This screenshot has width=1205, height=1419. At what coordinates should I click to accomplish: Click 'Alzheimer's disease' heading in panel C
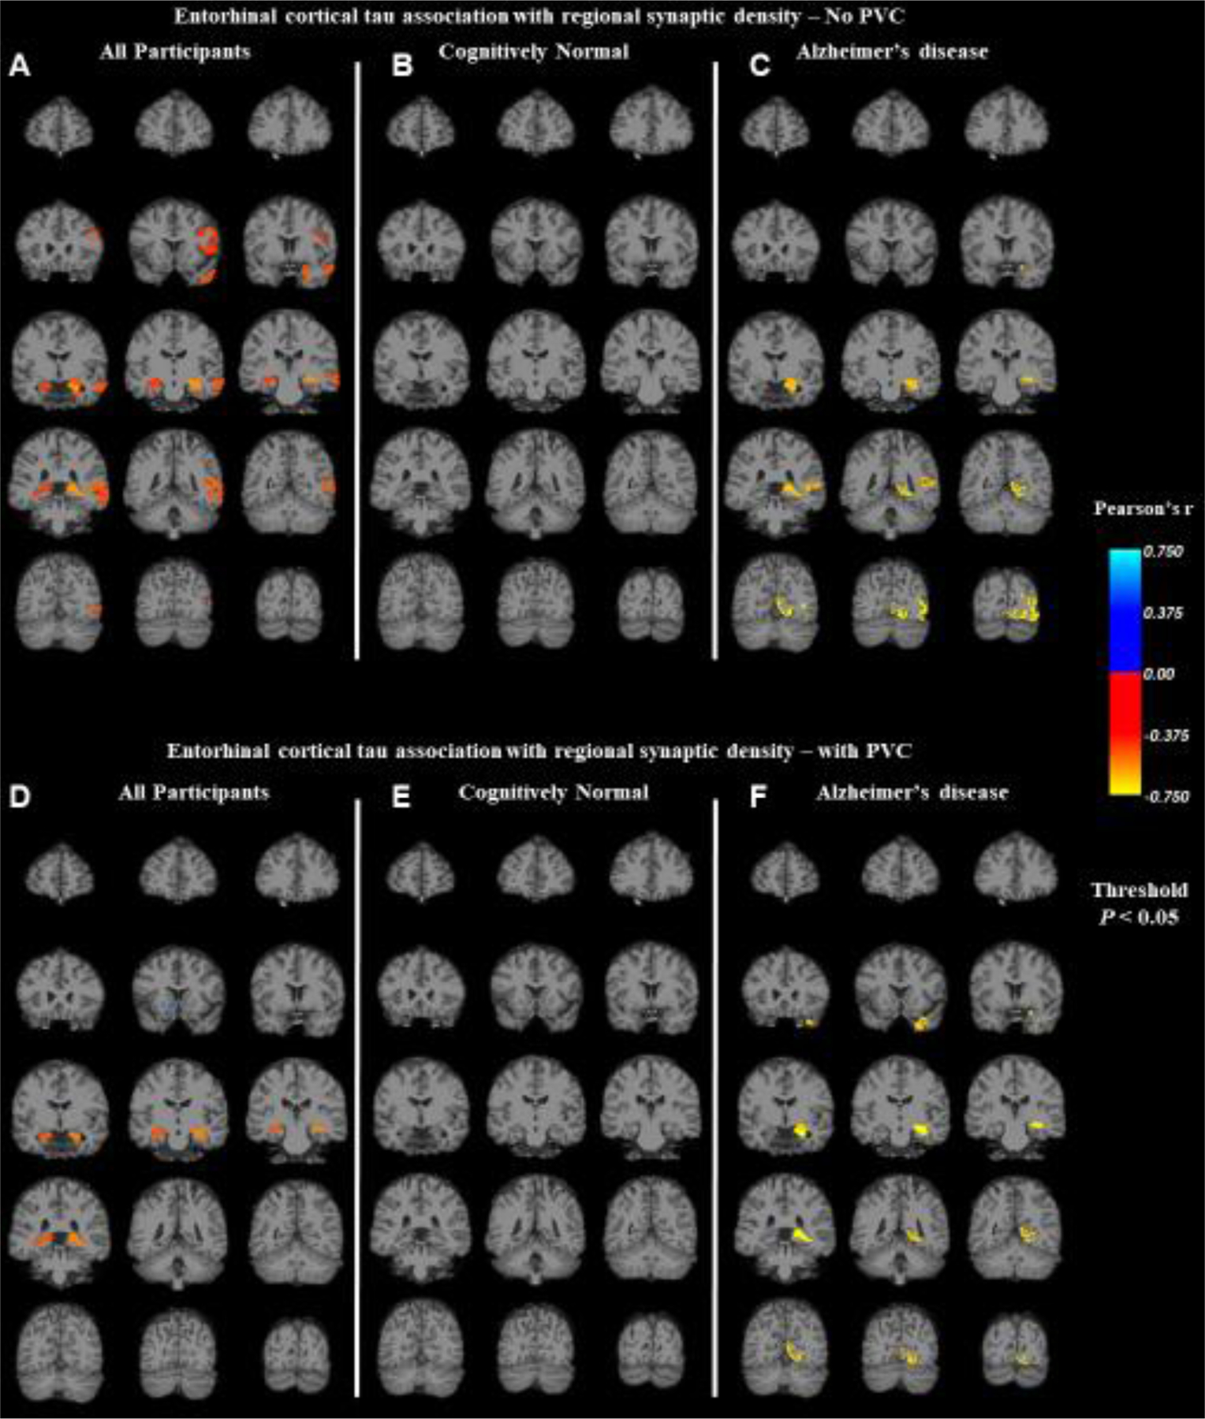(x=892, y=52)
